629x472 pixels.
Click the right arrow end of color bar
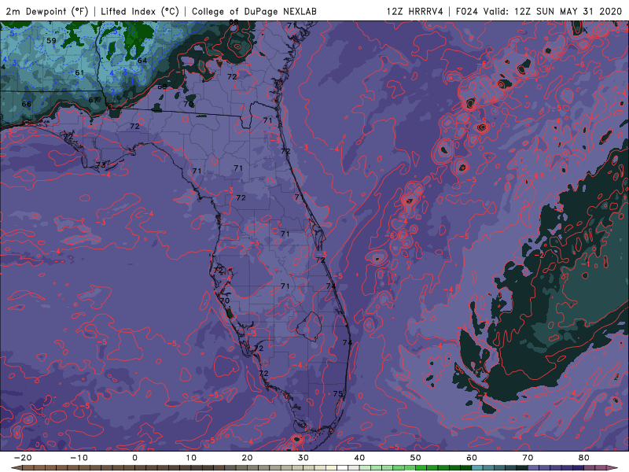point(612,468)
